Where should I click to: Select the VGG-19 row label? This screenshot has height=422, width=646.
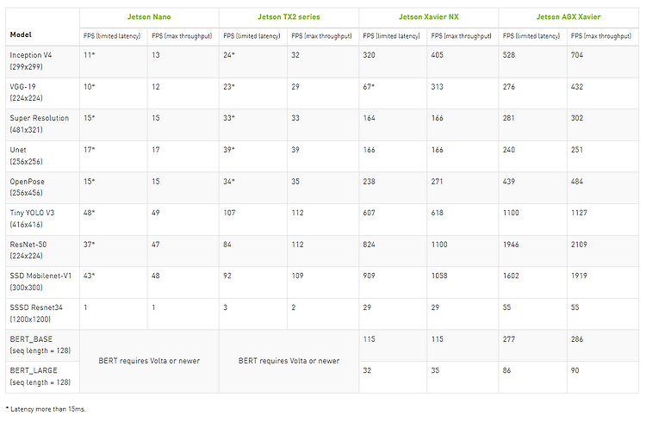tap(26, 92)
